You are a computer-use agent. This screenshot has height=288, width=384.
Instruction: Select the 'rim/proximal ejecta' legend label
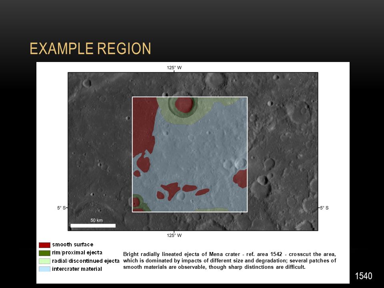77,253
